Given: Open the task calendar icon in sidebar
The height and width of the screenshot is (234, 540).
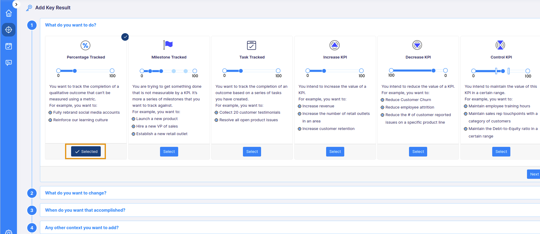Looking at the screenshot, I should 8,46.
